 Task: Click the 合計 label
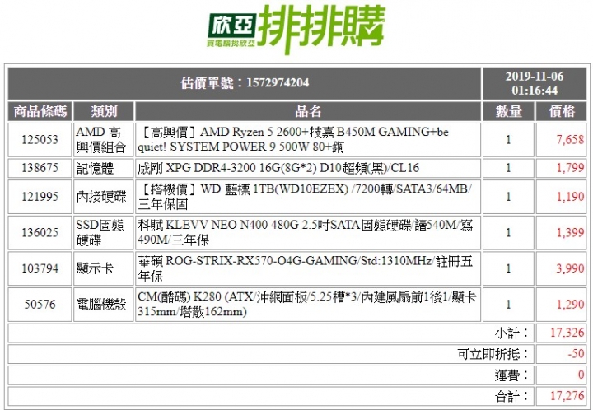click(x=511, y=397)
